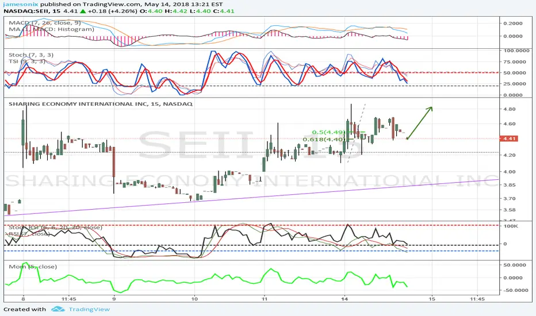Select the MACD (7, 26, close, 9) label
Image resolution: width=536 pixels, height=316 pixels.
tap(45, 23)
